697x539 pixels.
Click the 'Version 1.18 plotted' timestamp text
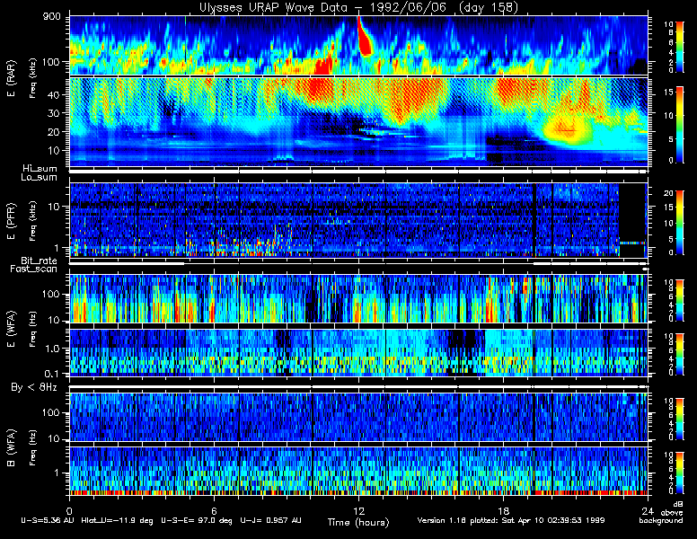(x=510, y=520)
